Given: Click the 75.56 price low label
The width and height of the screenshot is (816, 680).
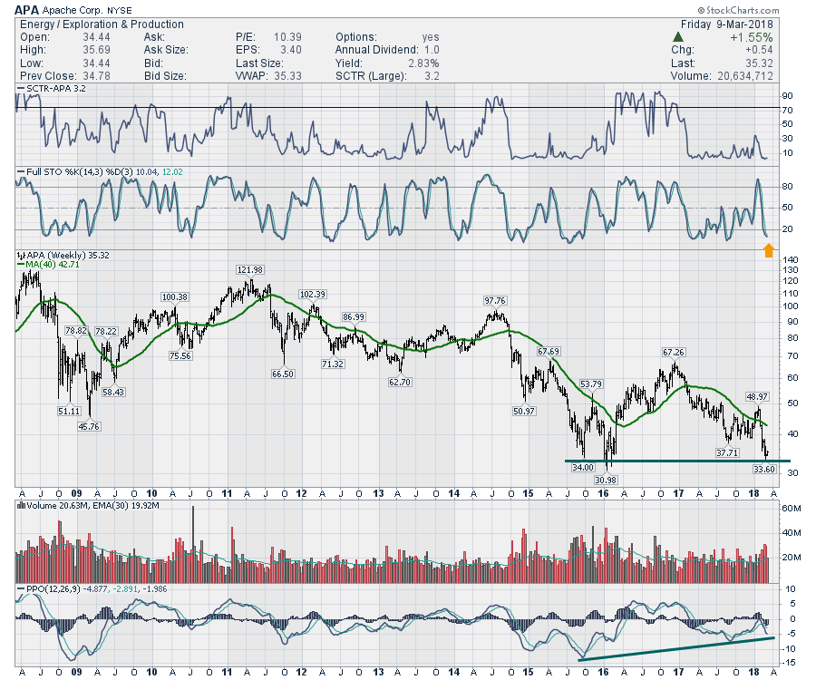Looking at the screenshot, I should 180,356.
